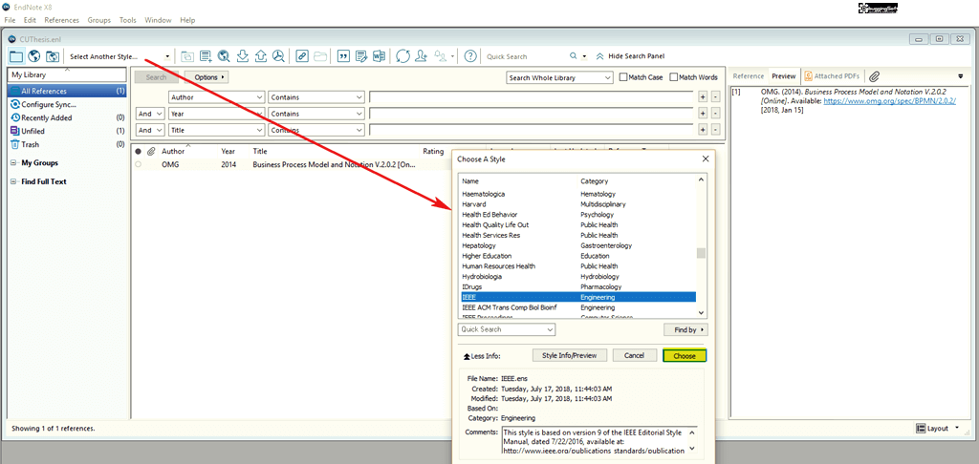Viewport: 979px width, 464px height.
Task: Click the paperclip attachment icon in reference panel
Action: (875, 76)
